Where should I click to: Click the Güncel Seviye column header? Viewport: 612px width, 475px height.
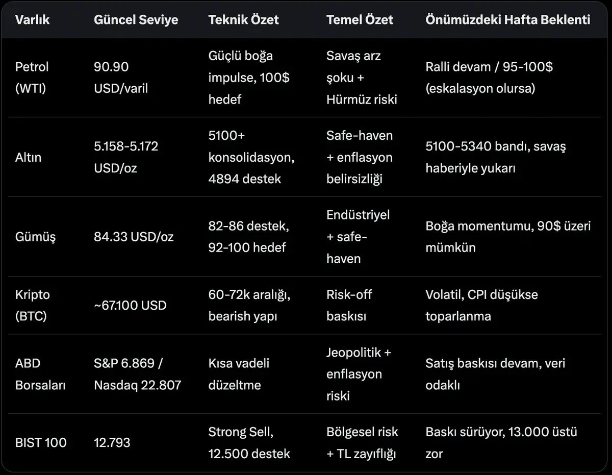click(136, 20)
